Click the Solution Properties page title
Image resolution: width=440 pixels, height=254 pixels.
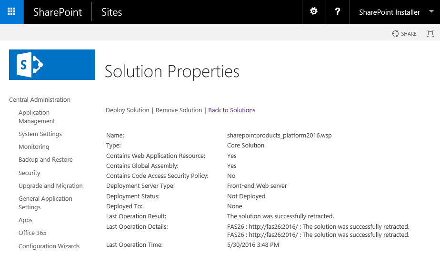tap(172, 71)
